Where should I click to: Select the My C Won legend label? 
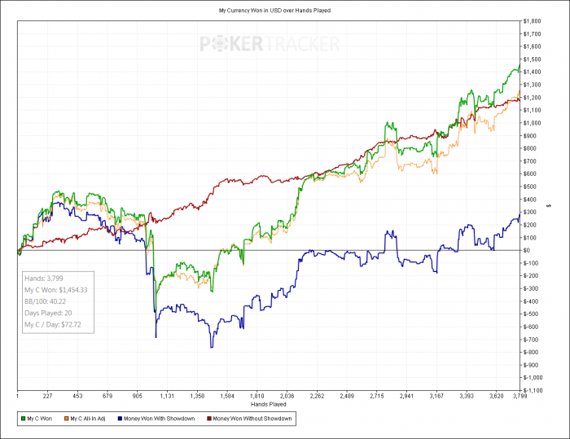pyautogui.click(x=40, y=419)
